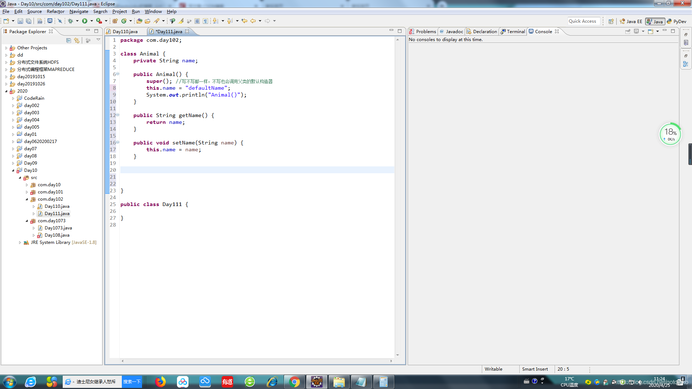Click the Run button to execute code
The image size is (692, 389).
click(x=85, y=21)
